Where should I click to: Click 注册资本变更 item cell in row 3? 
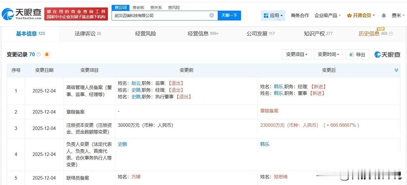pos(89,129)
